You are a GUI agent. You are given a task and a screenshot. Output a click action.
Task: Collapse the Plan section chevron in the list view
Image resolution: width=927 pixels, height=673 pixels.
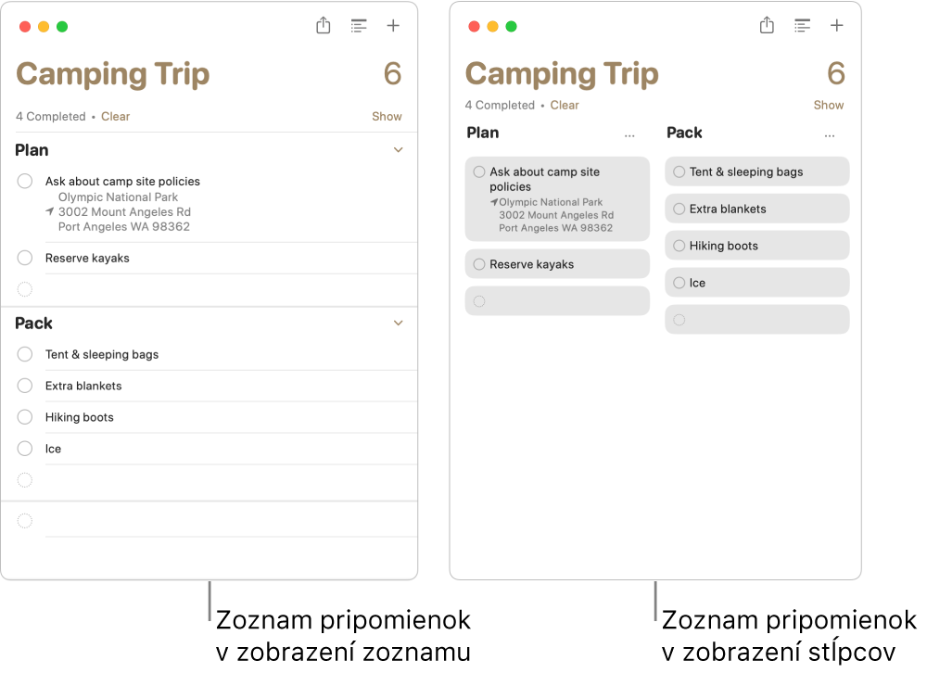click(x=399, y=149)
